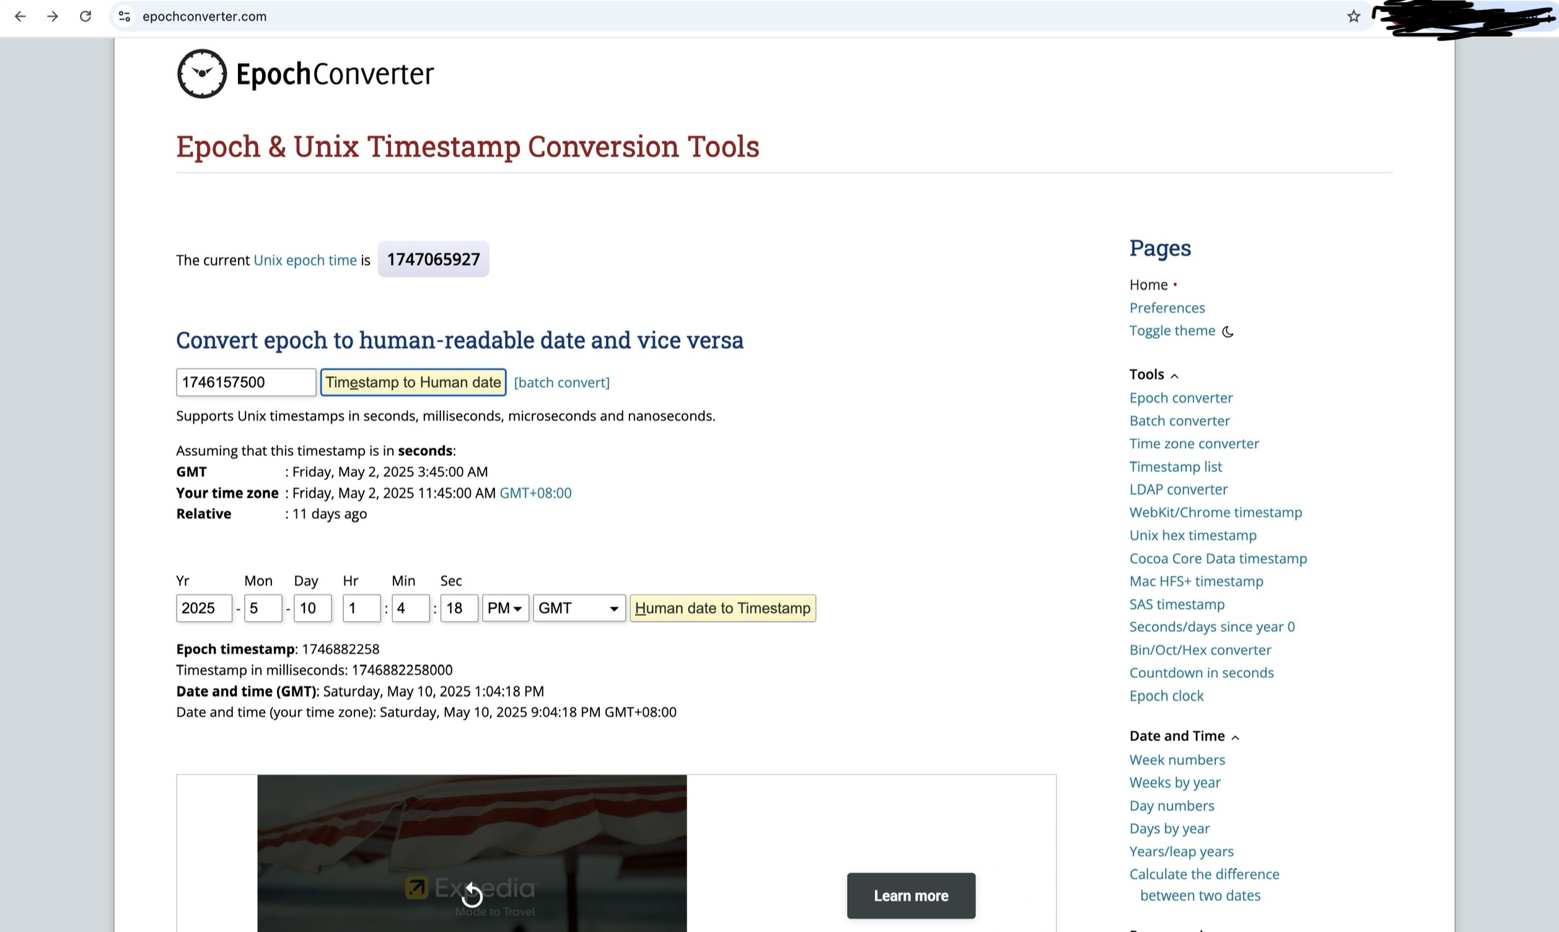Open Preferences page in sidebar
Image resolution: width=1559 pixels, height=932 pixels.
[1167, 308]
